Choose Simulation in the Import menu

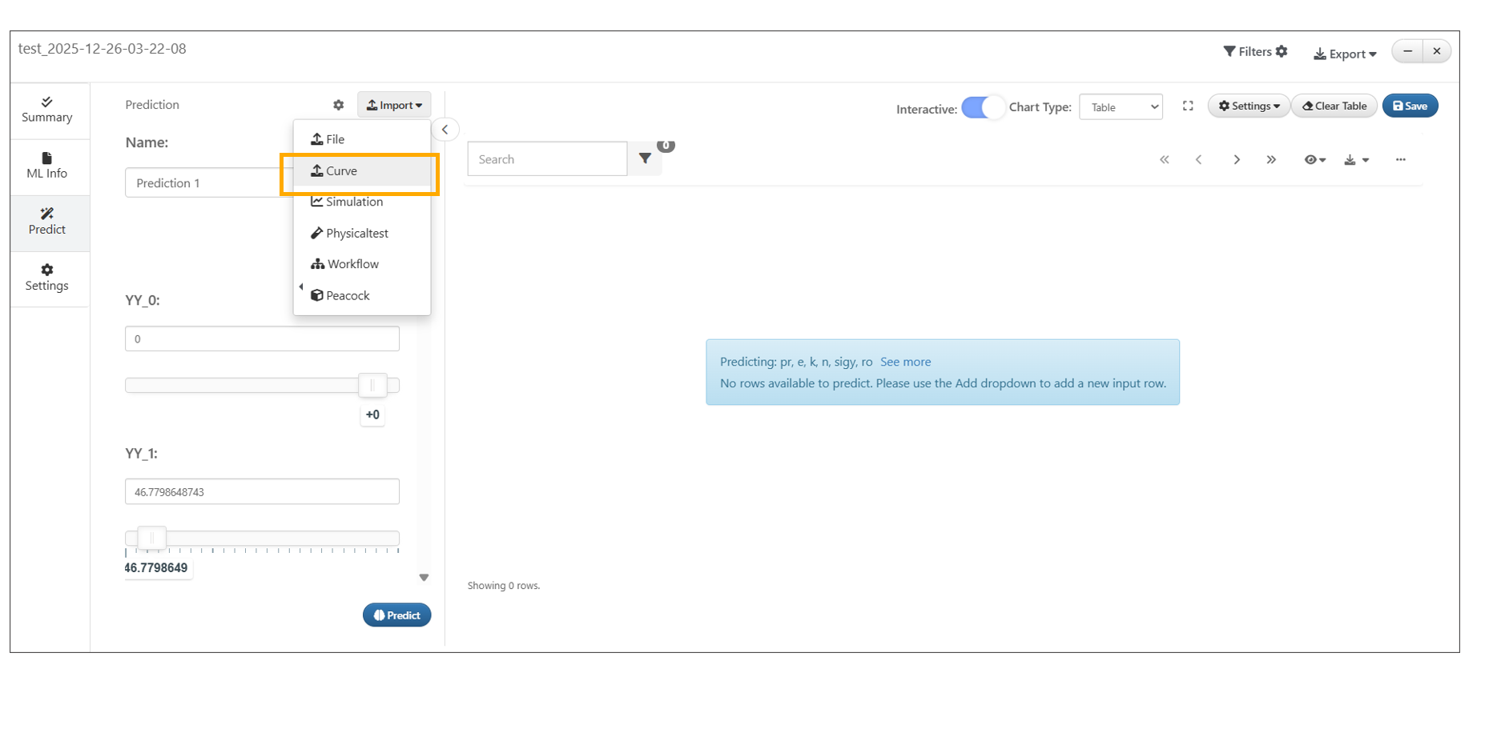(x=354, y=202)
